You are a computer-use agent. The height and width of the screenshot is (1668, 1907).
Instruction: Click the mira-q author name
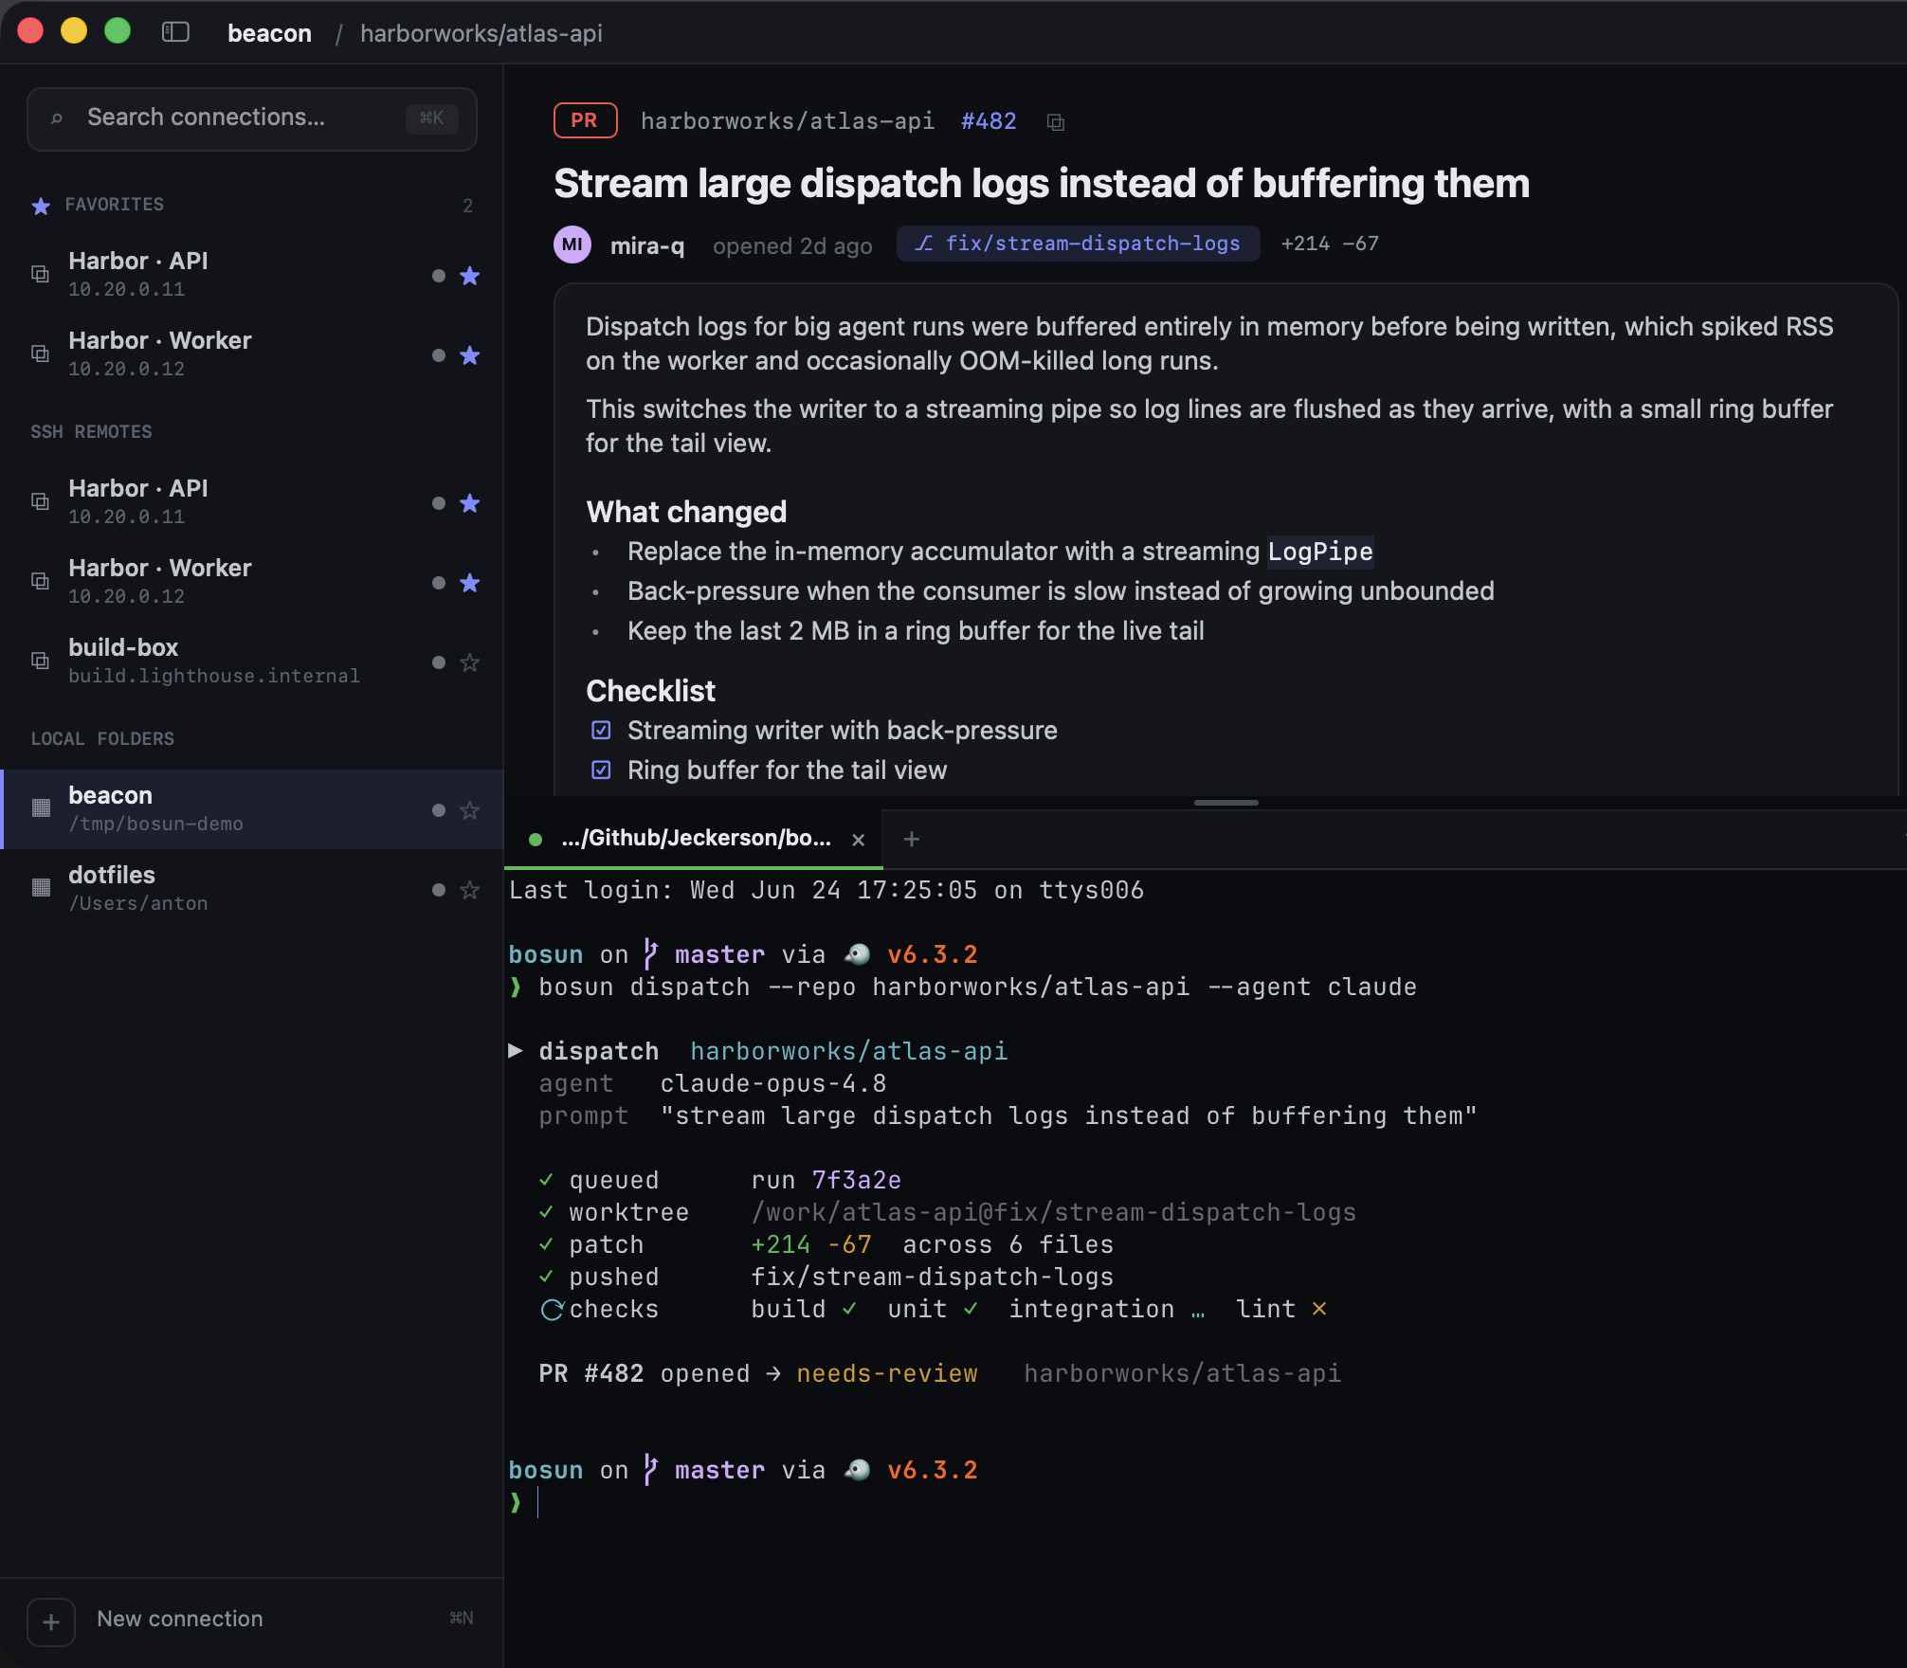(647, 246)
